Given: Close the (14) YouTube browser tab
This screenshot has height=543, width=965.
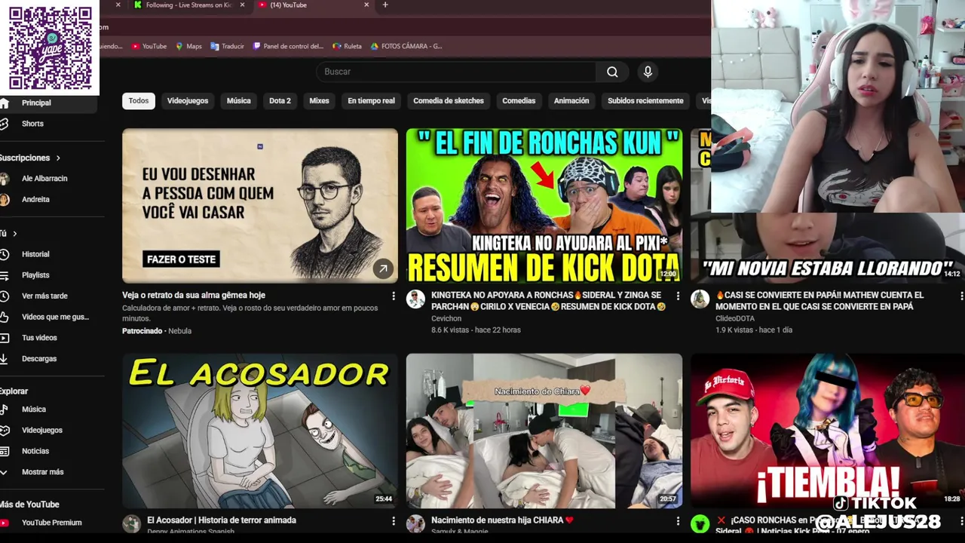Looking at the screenshot, I should click(x=366, y=5).
